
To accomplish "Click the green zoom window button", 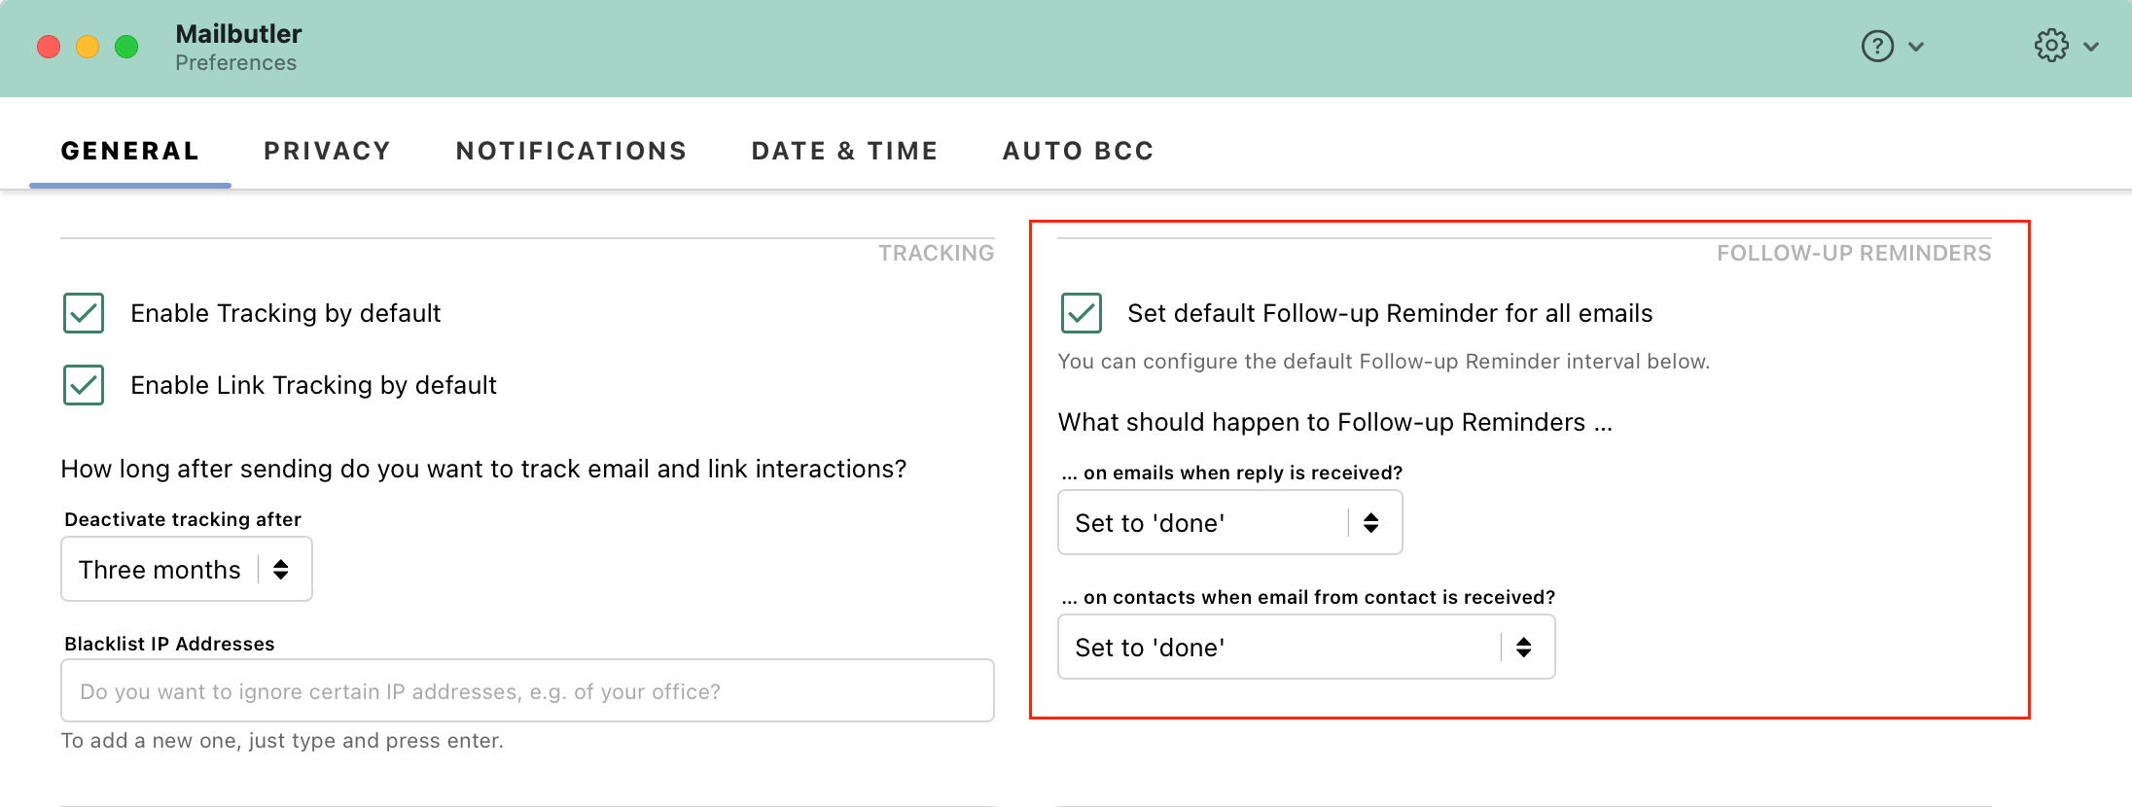I will click(126, 47).
